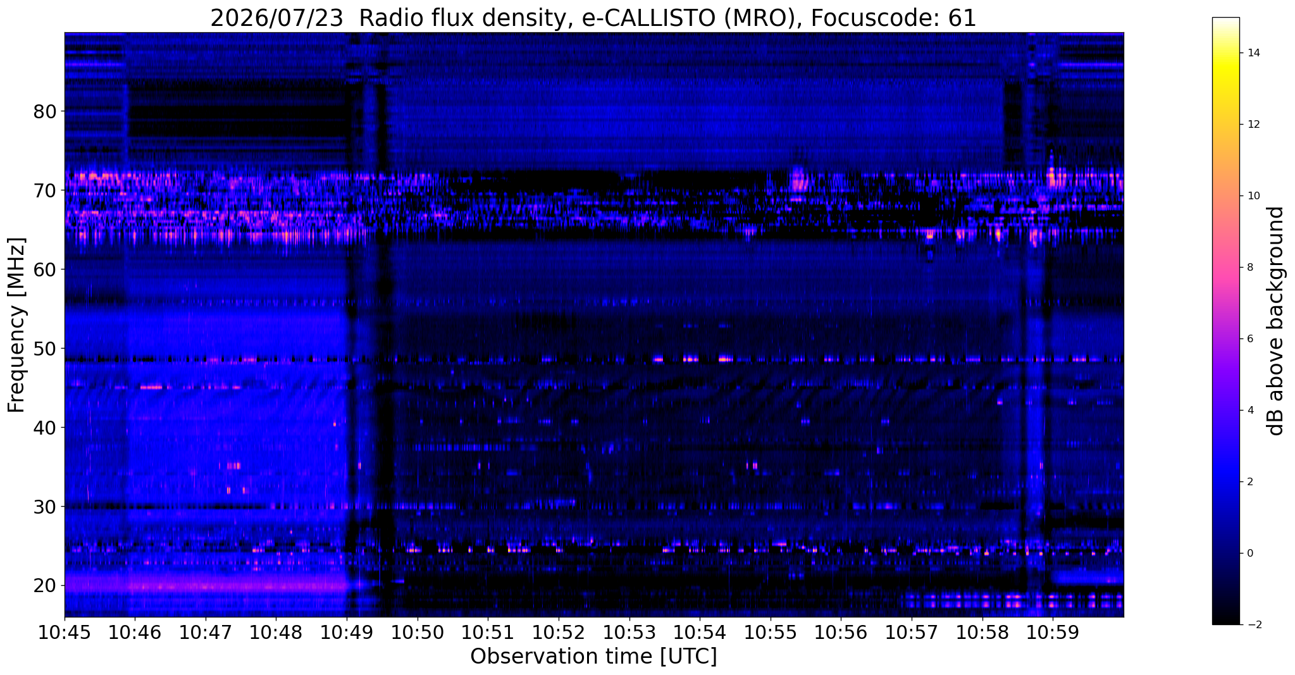1295x675 pixels.
Task: Click the 10:45 time axis label
Action: tap(65, 633)
